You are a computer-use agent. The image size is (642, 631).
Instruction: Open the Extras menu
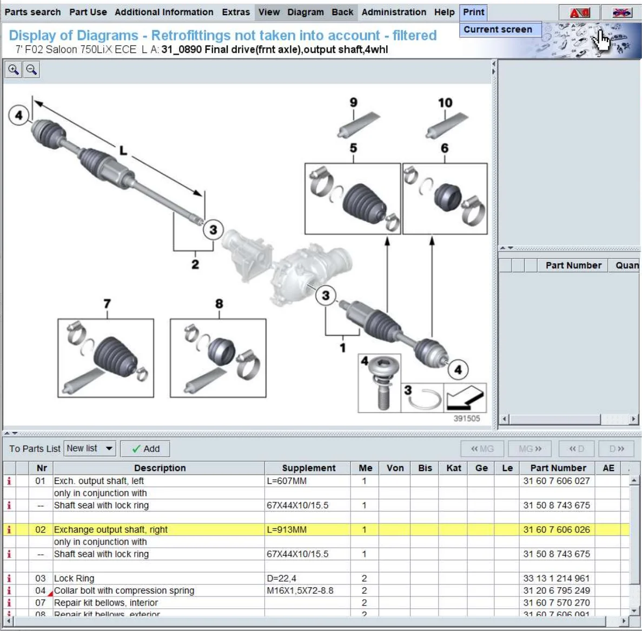coord(236,12)
